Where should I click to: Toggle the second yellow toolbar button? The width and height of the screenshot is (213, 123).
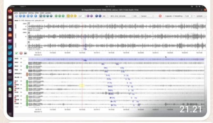coord(71,16)
